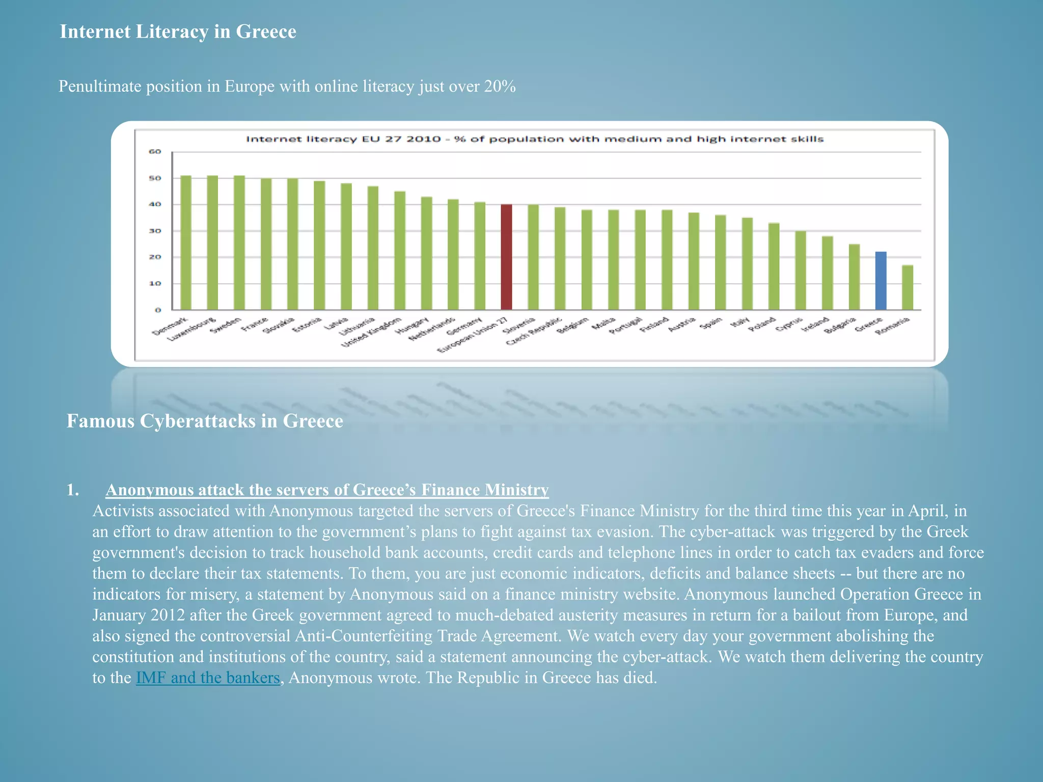The width and height of the screenshot is (1043, 782).
Task: Select the 'Penultimate position in Europe' subtitle
Action: [287, 87]
